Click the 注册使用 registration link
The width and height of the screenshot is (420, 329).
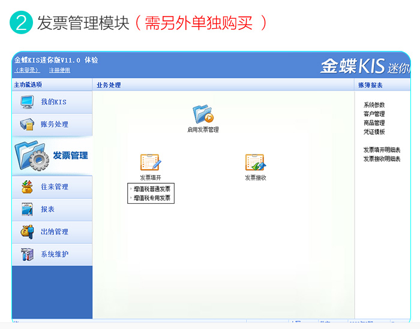click(x=59, y=70)
